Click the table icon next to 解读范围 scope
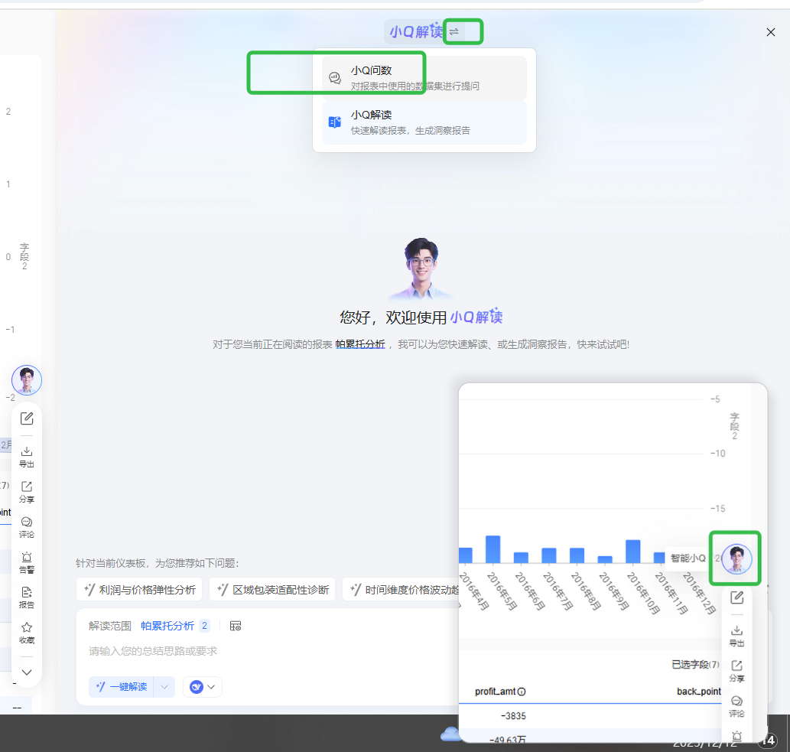This screenshot has height=752, width=790. [236, 626]
